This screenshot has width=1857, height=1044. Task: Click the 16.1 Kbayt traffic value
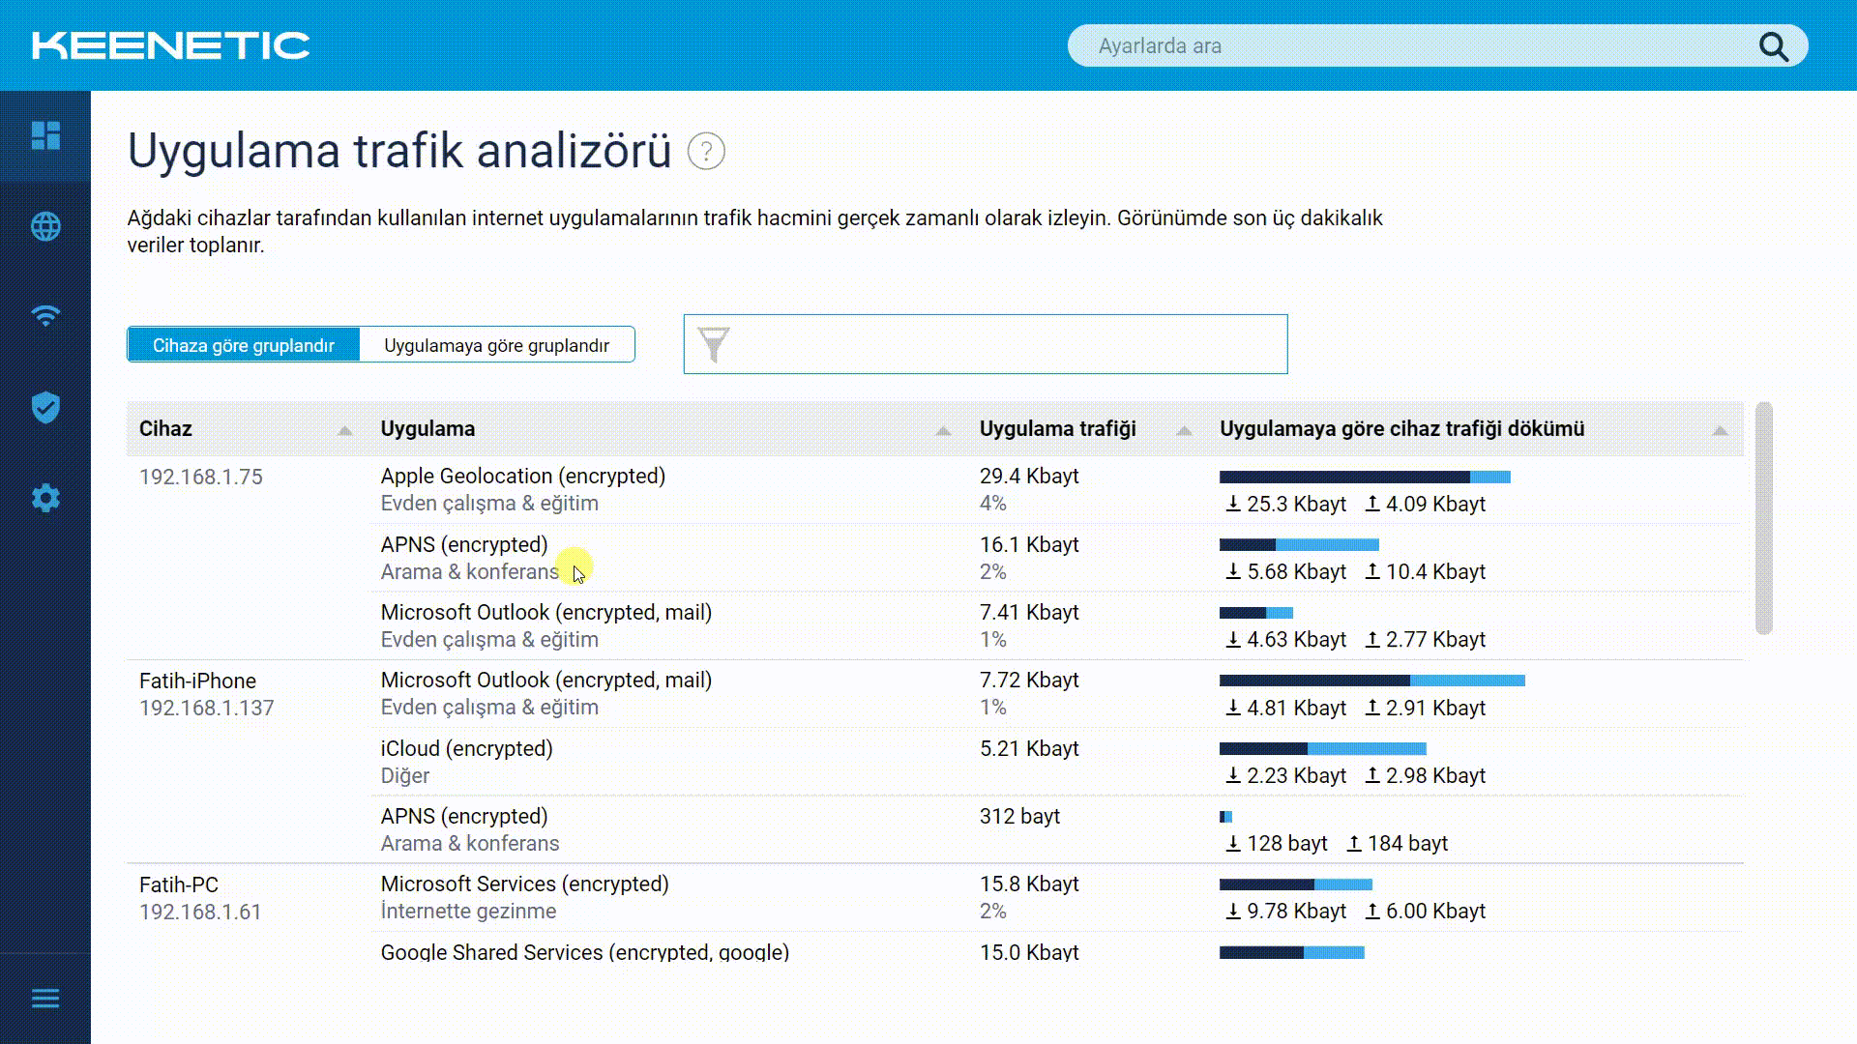point(1029,545)
